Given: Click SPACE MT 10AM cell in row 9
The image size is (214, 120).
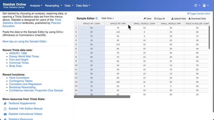Looking at the screenshot, I should coord(91,61).
